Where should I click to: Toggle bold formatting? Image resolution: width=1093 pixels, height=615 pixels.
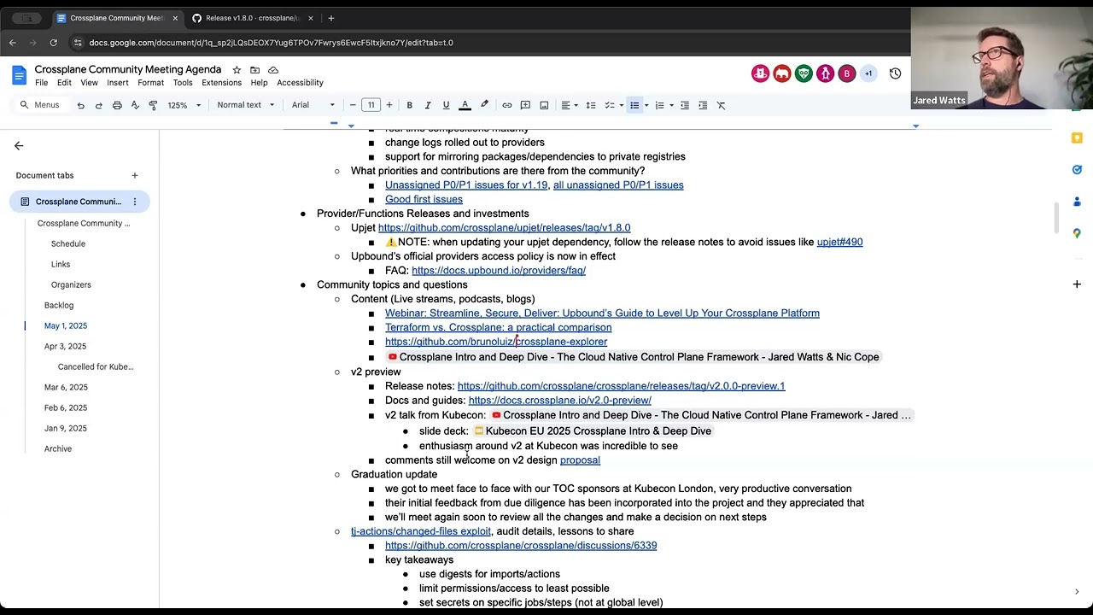[409, 105]
